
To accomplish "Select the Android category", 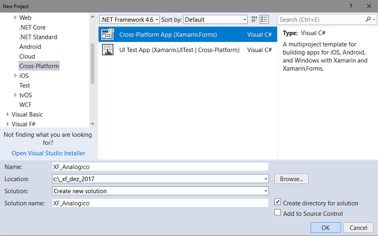I will pos(30,47).
